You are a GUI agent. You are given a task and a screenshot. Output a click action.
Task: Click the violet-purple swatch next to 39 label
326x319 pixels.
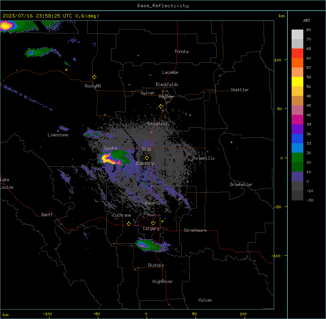coord(297,129)
